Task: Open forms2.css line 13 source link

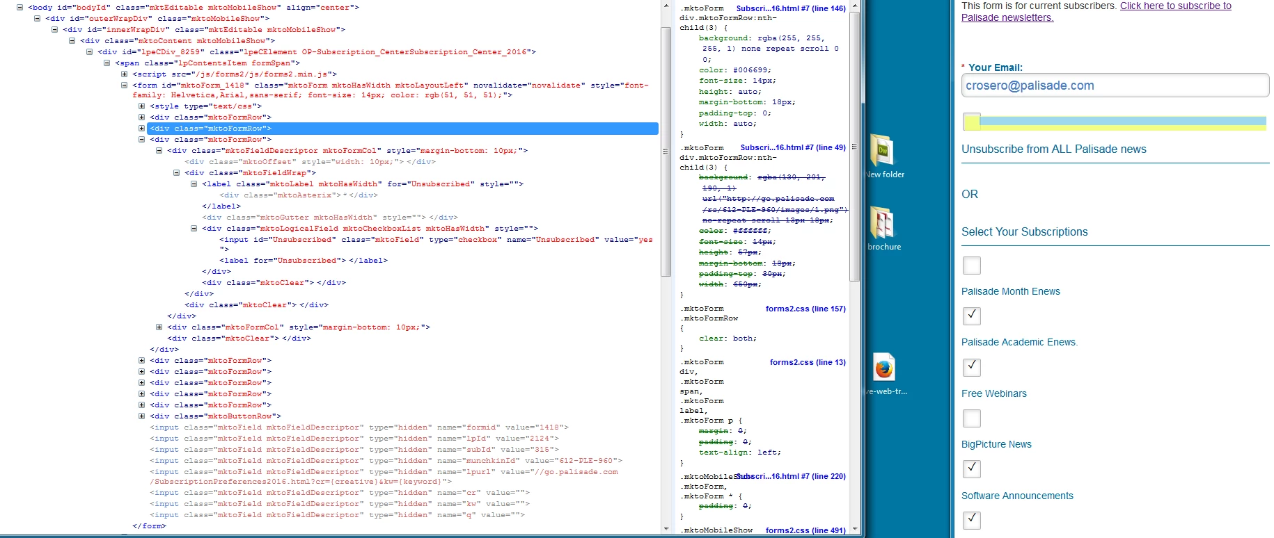Action: pyautogui.click(x=808, y=362)
